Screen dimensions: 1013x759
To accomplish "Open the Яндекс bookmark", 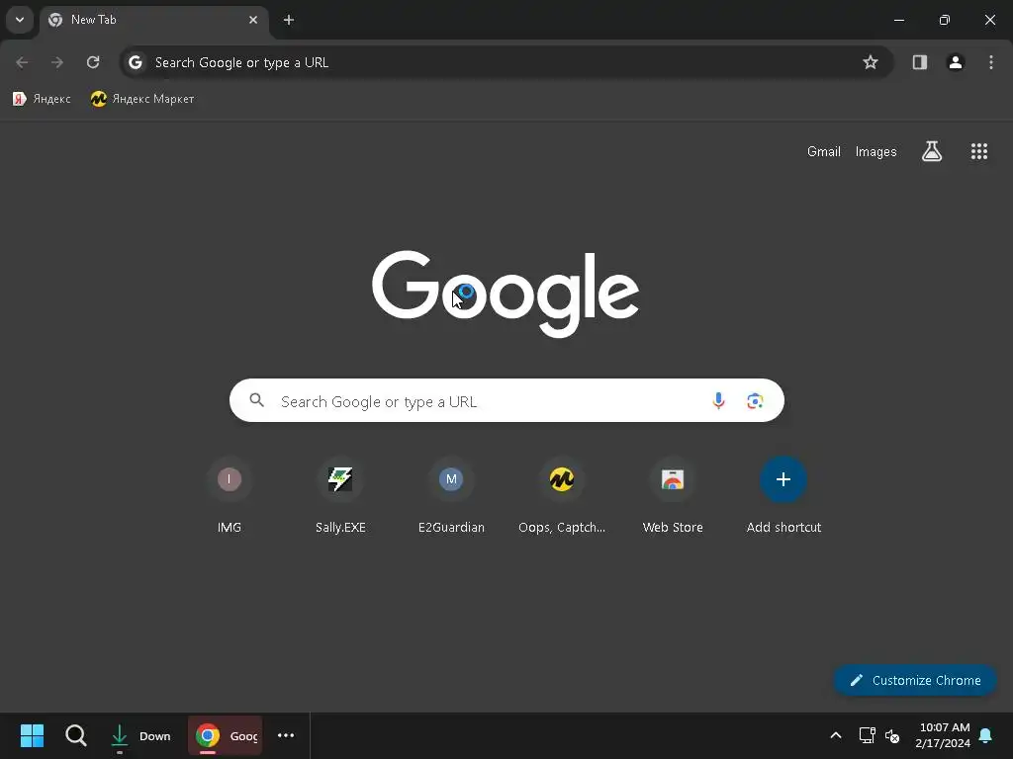I will pyautogui.click(x=42, y=99).
